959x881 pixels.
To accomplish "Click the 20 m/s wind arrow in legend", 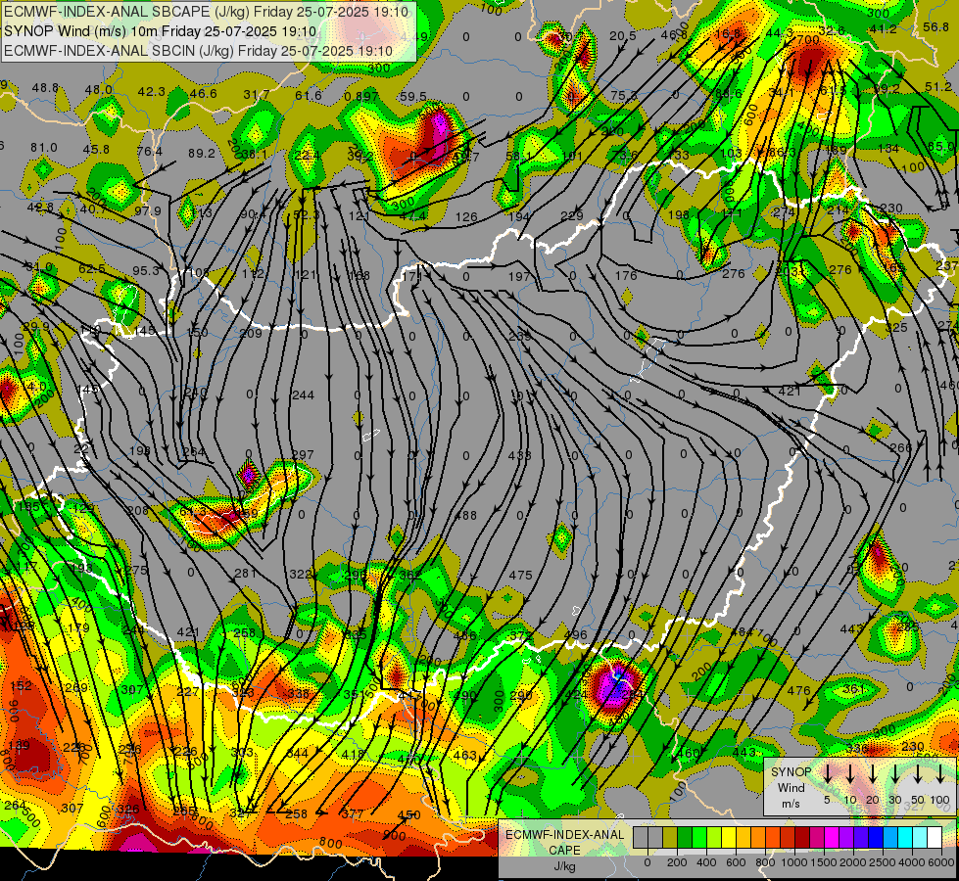I will (873, 773).
